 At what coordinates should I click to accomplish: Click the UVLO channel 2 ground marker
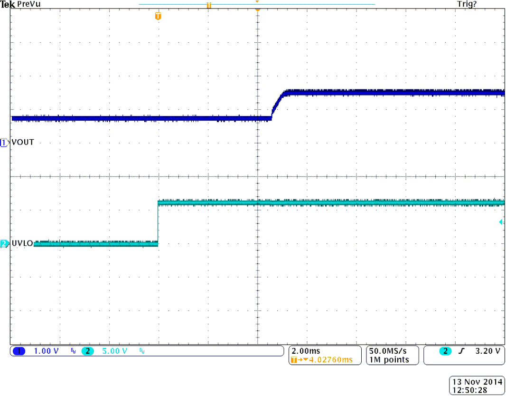pos(4,244)
